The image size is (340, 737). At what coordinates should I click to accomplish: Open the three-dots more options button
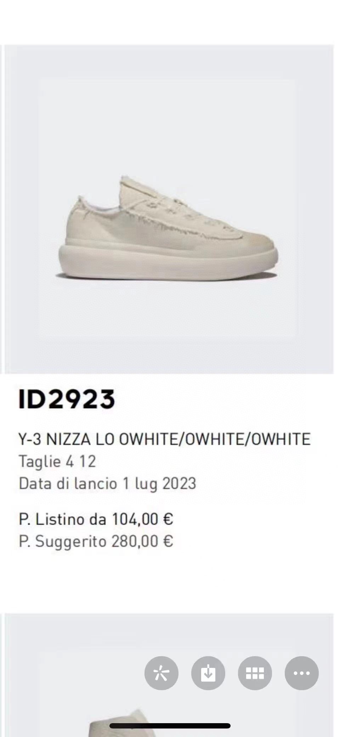coord(302,673)
